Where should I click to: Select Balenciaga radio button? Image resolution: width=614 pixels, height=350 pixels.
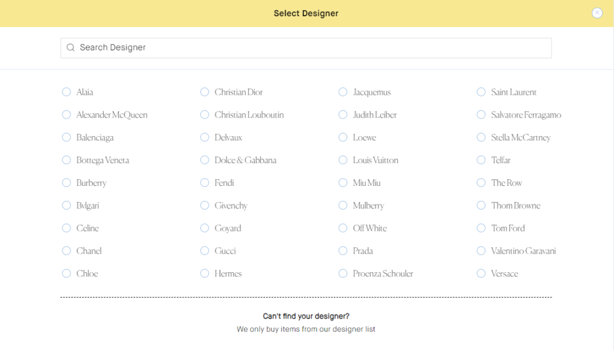coord(67,137)
